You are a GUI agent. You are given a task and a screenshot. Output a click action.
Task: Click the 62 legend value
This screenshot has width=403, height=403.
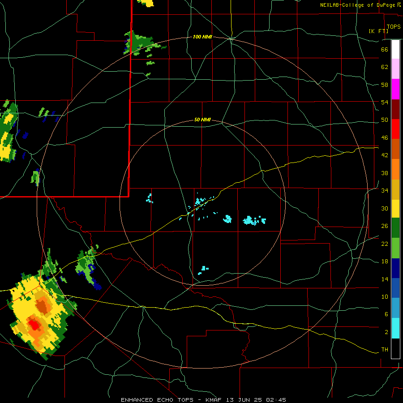pyautogui.click(x=385, y=67)
